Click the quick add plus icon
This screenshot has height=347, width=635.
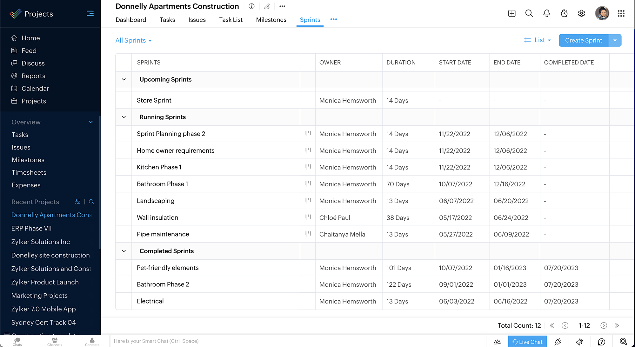pyautogui.click(x=511, y=13)
